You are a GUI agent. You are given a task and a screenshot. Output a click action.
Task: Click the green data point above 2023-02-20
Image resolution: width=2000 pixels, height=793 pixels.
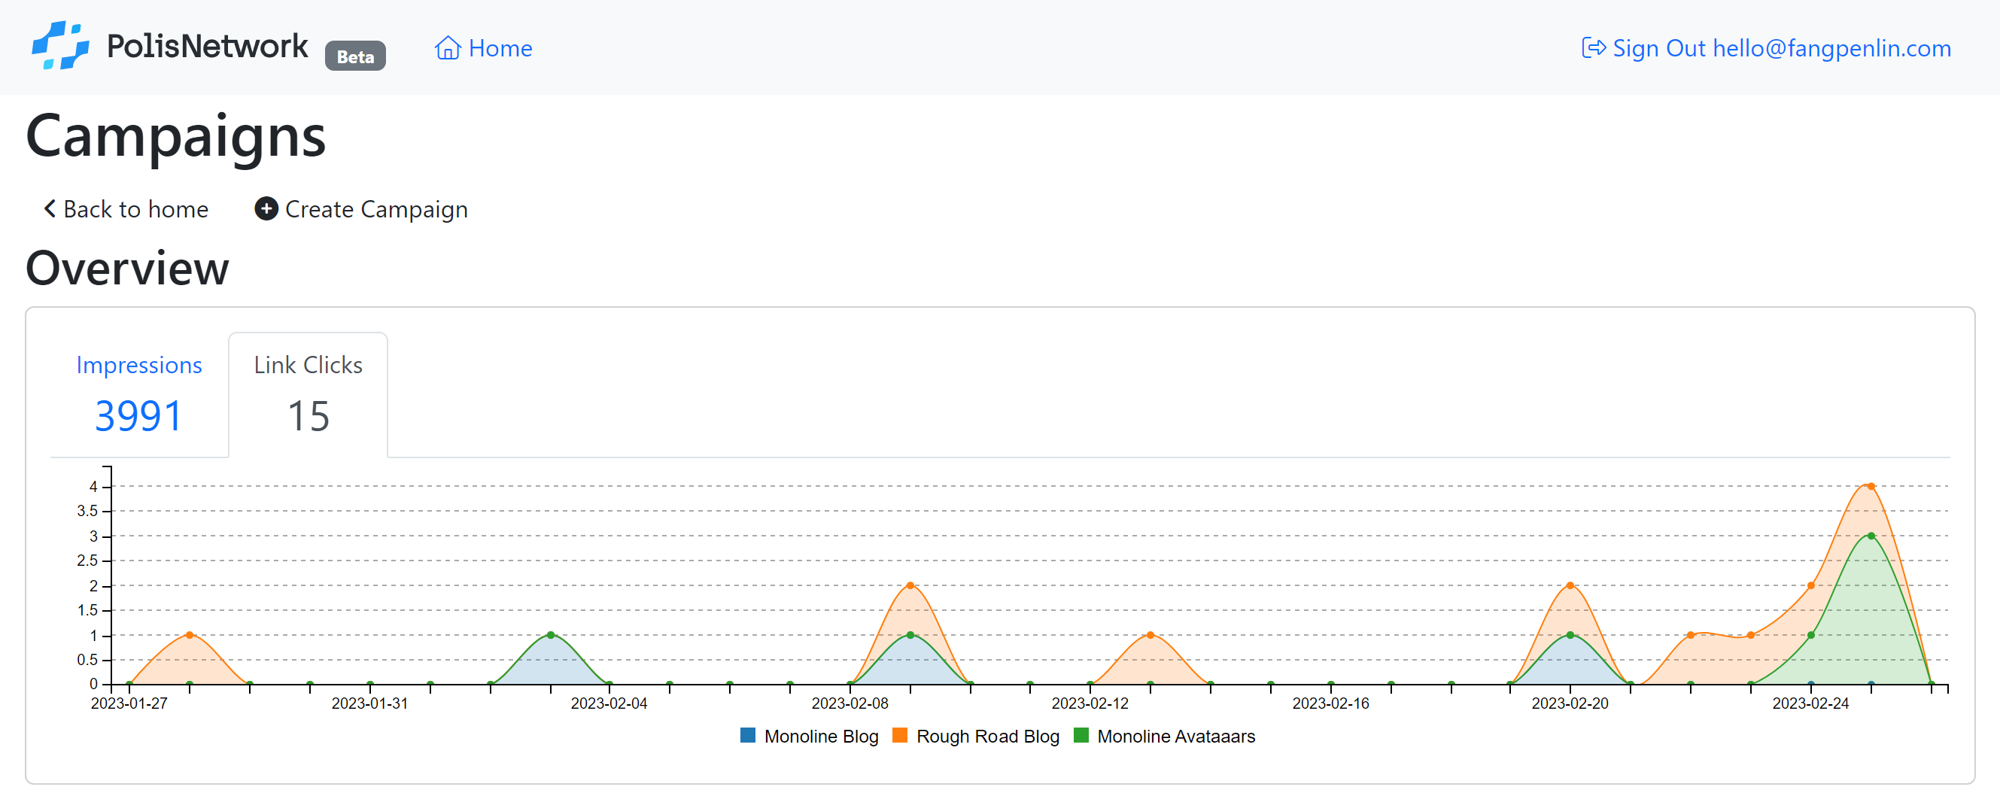coord(1570,635)
